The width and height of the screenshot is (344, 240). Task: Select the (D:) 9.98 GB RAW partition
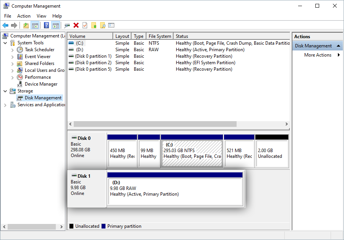pos(175,189)
